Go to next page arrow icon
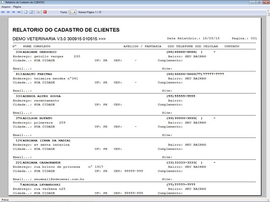Image resolution: width=270 pixels, height=202 pixels. 13,12
